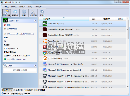This screenshot has width=130, height=96.
Task: Click the ACDSee eye icon in details panel header
Action: (5, 20)
